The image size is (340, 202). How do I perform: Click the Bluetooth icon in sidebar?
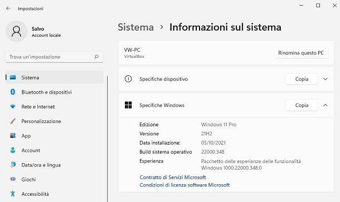13,92
